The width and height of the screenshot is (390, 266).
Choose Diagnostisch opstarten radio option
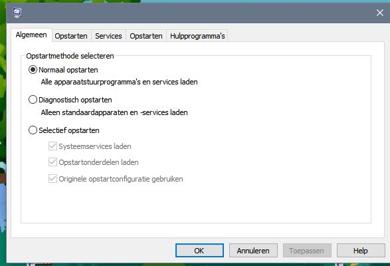pos(33,100)
